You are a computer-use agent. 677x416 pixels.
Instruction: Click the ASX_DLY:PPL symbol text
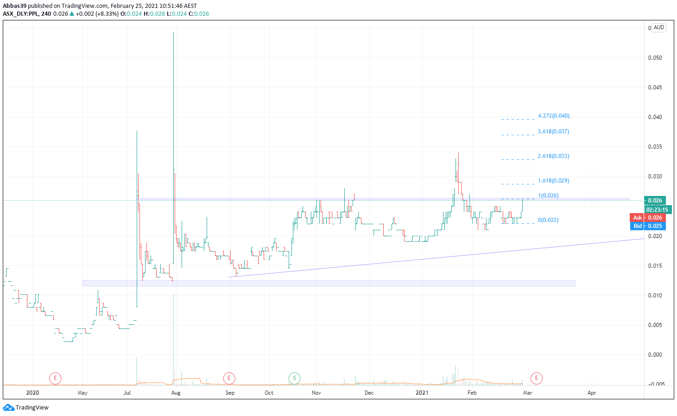pos(20,14)
